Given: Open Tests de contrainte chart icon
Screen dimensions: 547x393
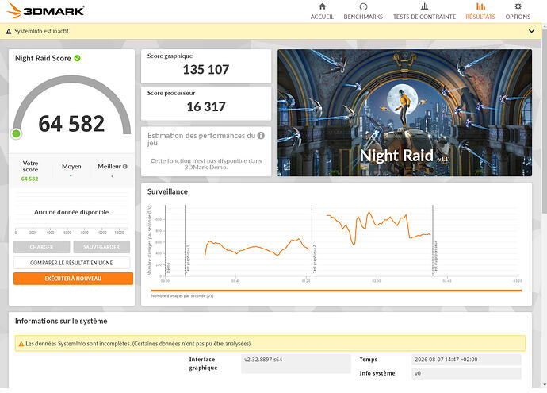Looking at the screenshot, I should [424, 6].
